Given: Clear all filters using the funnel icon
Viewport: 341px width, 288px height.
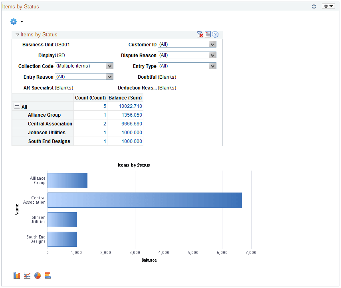Looking at the screenshot, I should [x=200, y=34].
